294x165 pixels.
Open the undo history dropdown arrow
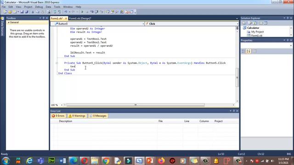coord(69,12)
